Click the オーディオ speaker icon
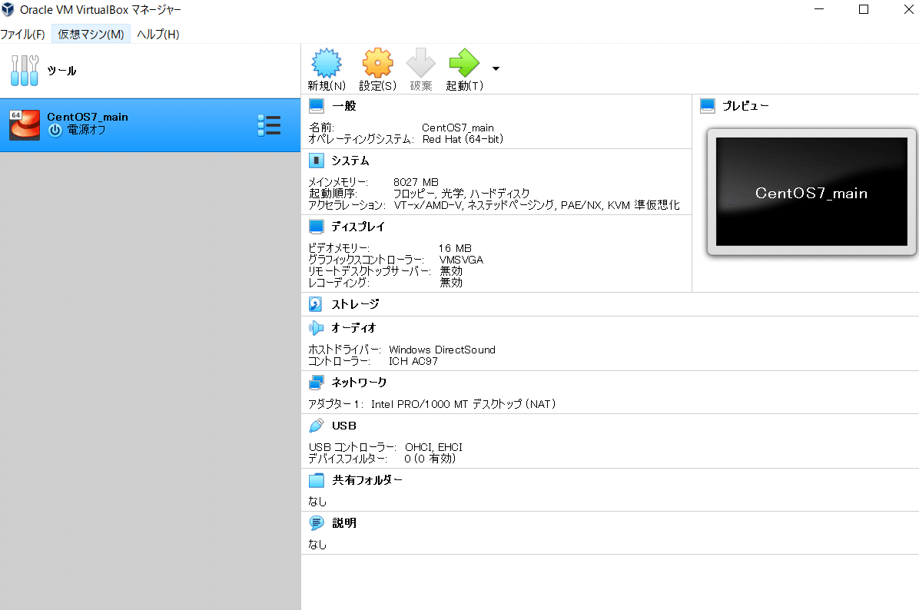The width and height of the screenshot is (919, 610). click(x=317, y=328)
